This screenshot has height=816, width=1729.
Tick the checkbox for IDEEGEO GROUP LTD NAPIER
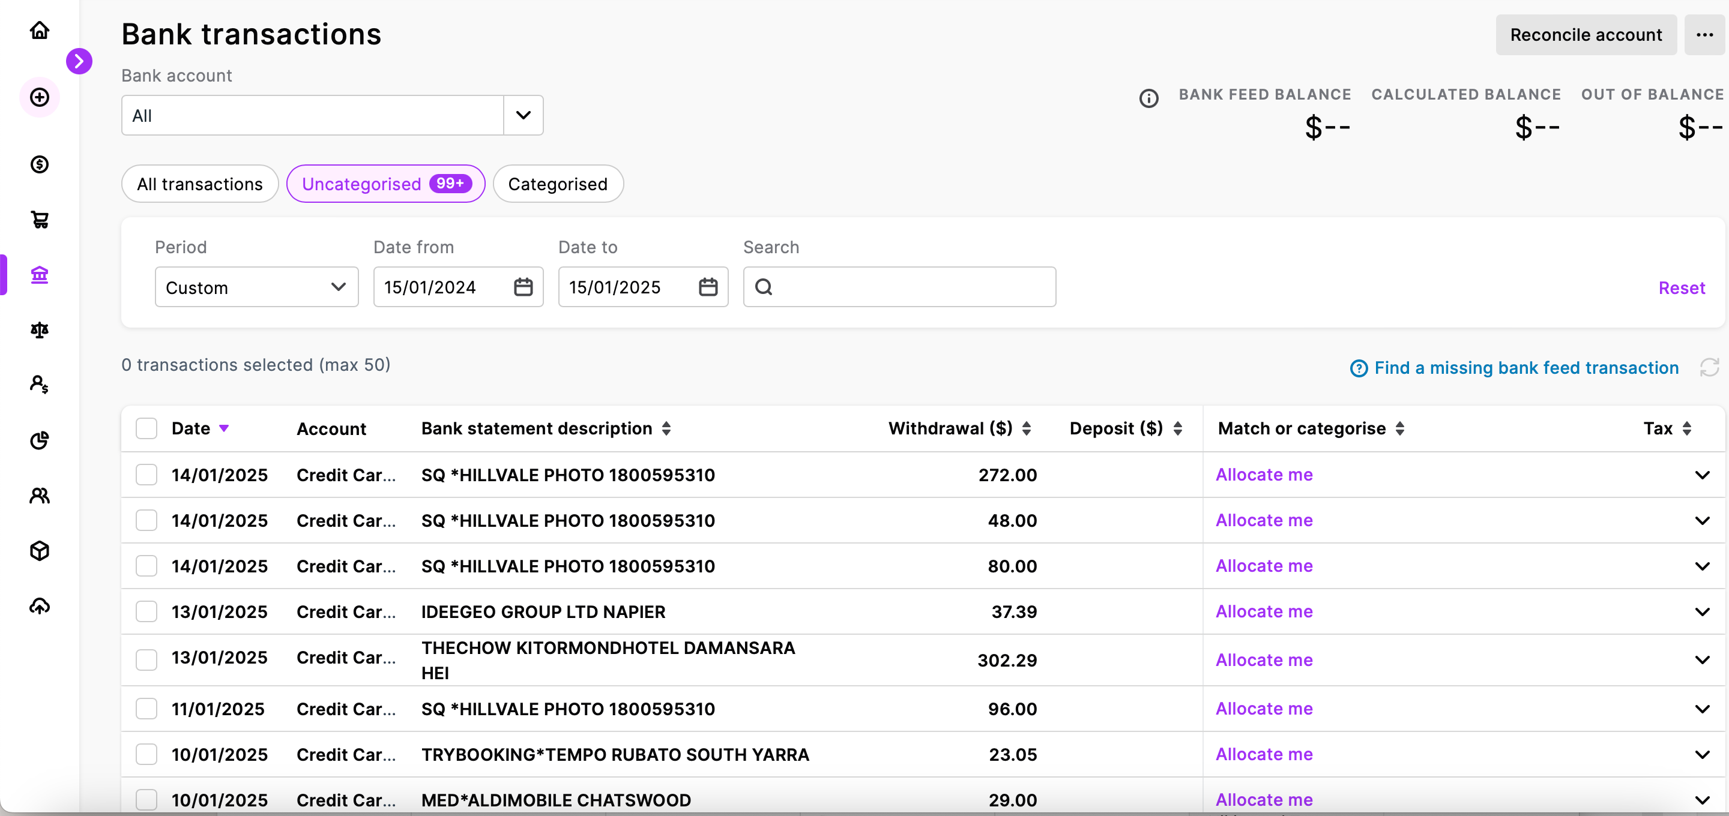click(x=146, y=611)
